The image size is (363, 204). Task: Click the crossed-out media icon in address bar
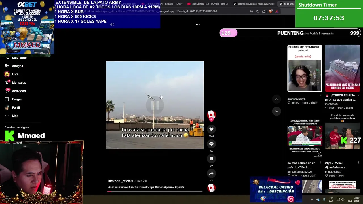[251, 11]
